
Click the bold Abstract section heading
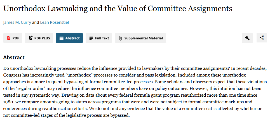point(14,58)
